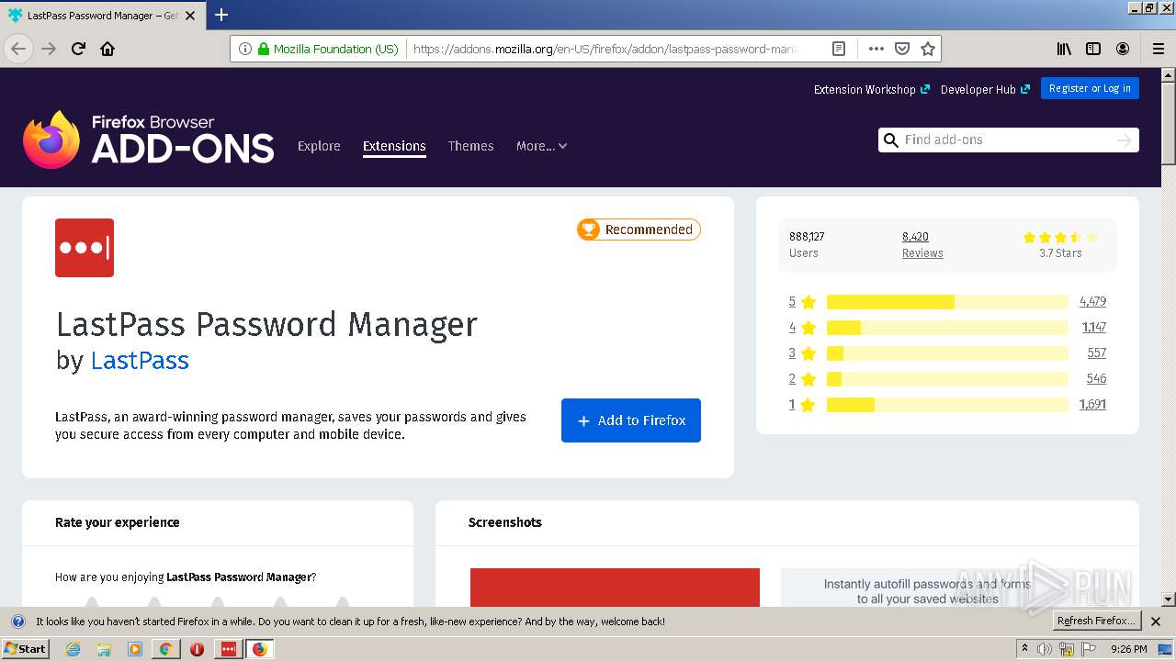
Task: Click Register or Log in button
Action: pyautogui.click(x=1090, y=88)
